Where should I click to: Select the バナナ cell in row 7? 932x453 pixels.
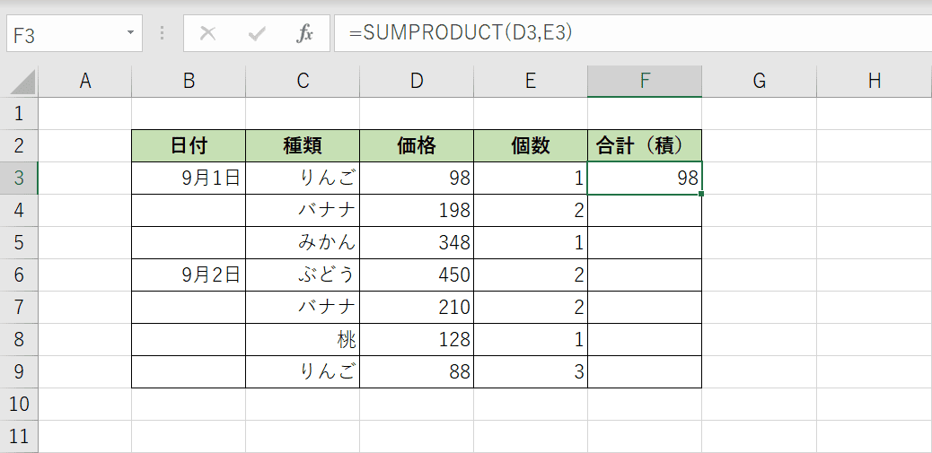click(x=303, y=307)
